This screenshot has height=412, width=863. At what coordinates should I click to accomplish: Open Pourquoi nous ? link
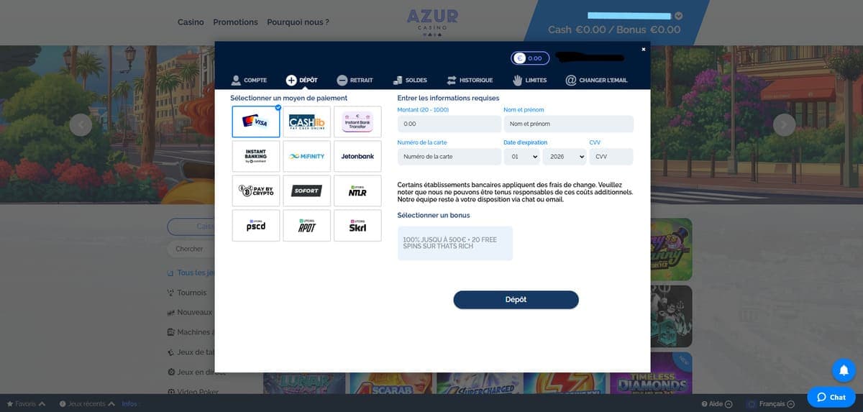tap(298, 22)
